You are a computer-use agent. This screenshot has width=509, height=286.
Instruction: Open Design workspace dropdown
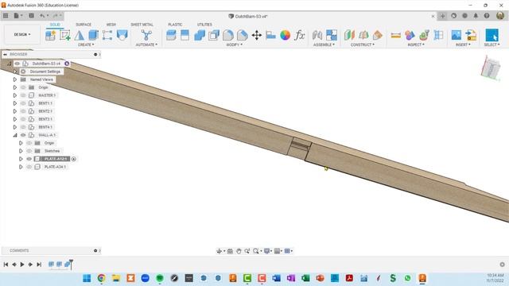22,34
